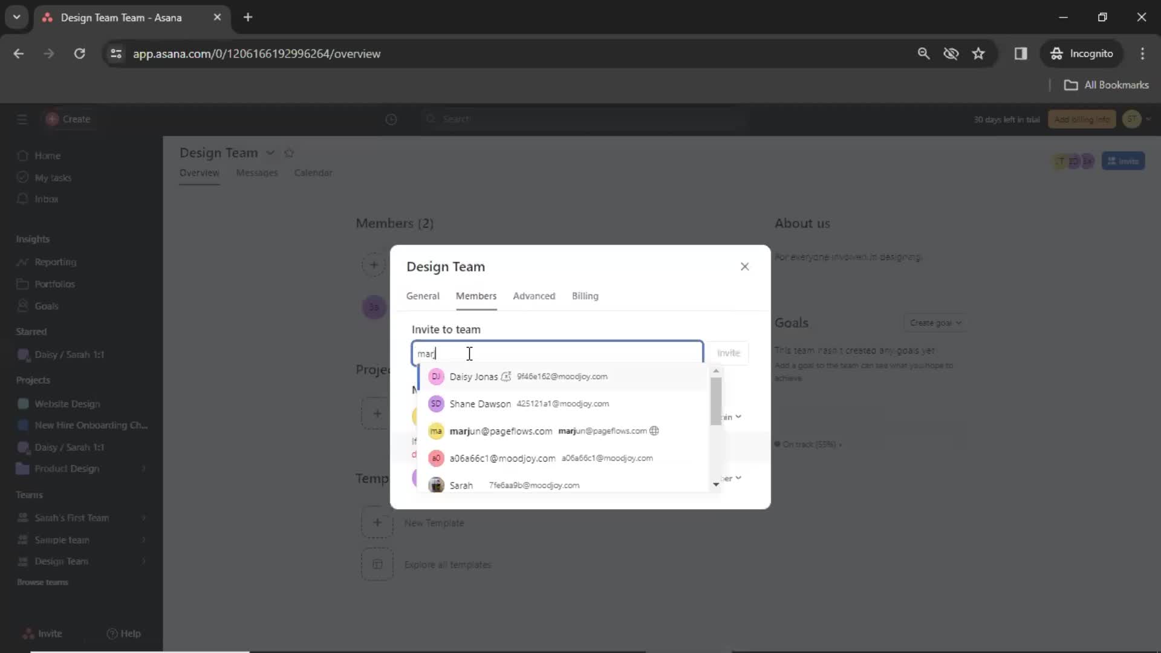Close the Design Team settings dialog
Image resolution: width=1161 pixels, height=653 pixels.
745,265
